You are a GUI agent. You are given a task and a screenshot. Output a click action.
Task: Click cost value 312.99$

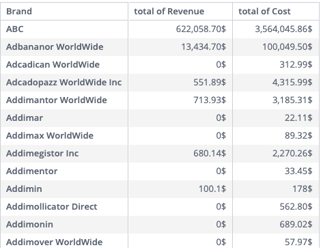click(296, 64)
